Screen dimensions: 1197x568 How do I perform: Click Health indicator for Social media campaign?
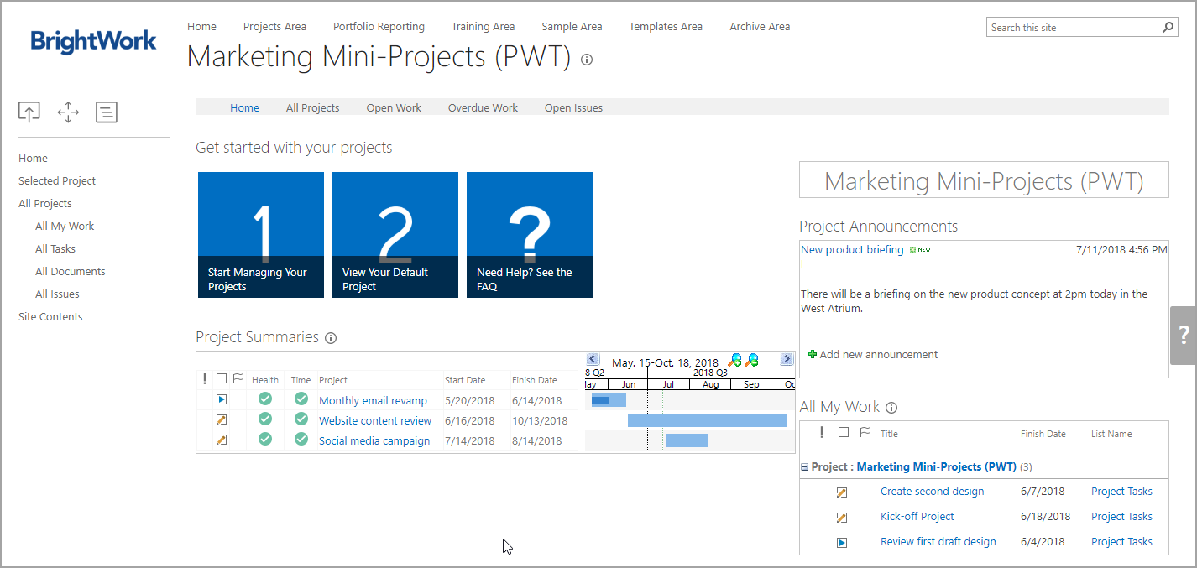click(265, 439)
